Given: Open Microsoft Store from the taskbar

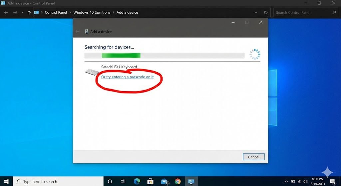Looking at the screenshot, I should pyautogui.click(x=150, y=181).
